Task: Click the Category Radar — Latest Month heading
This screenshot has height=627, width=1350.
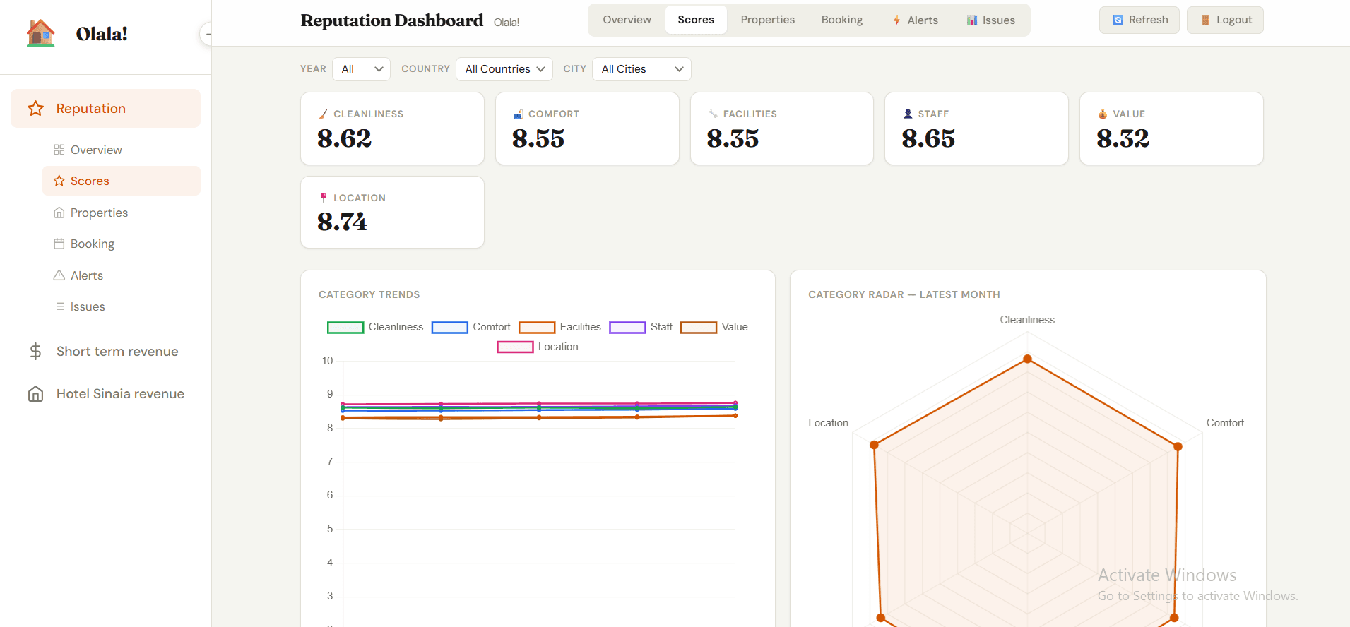Action: (x=904, y=294)
